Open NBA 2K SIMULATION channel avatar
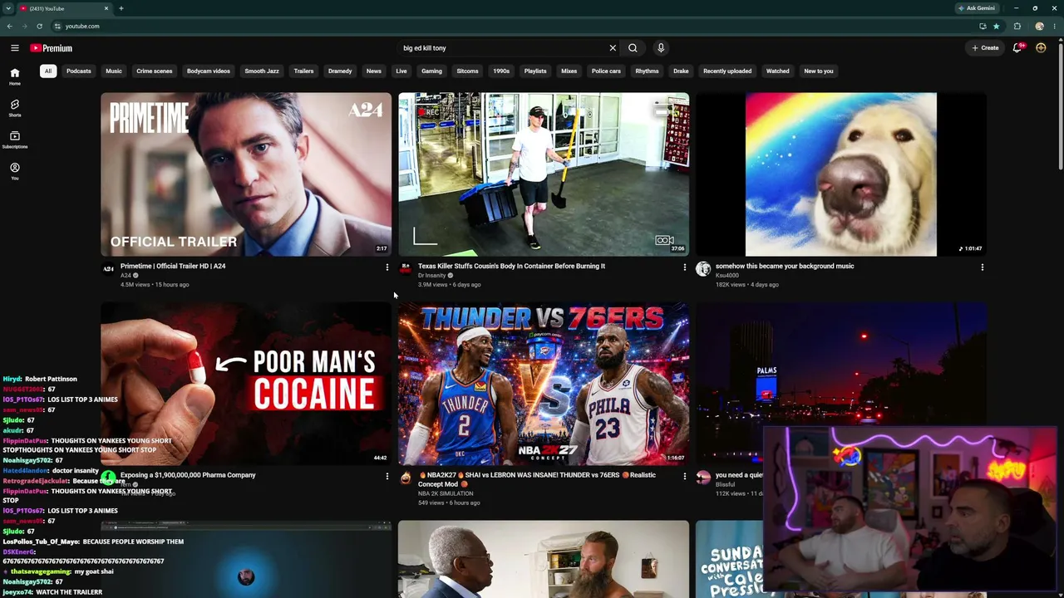 tap(406, 478)
